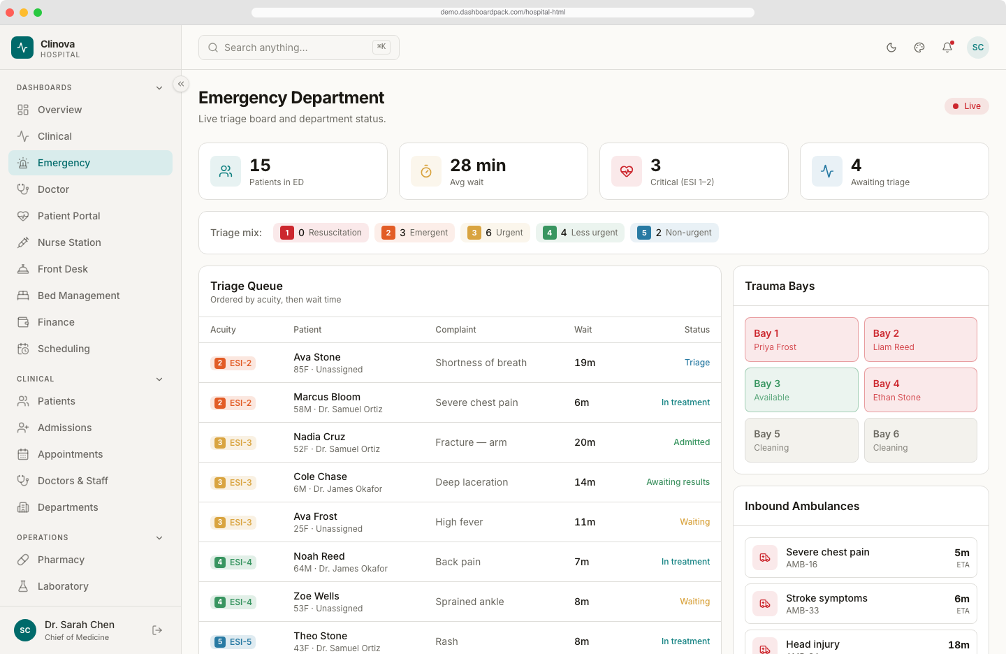This screenshot has width=1006, height=654.
Task: Open the Doctor dashboard
Action: 90,189
